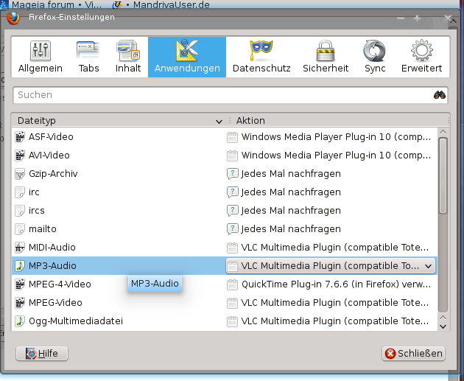Click the vertical scrollbar thumb of the list
464x381 pixels.
[x=443, y=175]
